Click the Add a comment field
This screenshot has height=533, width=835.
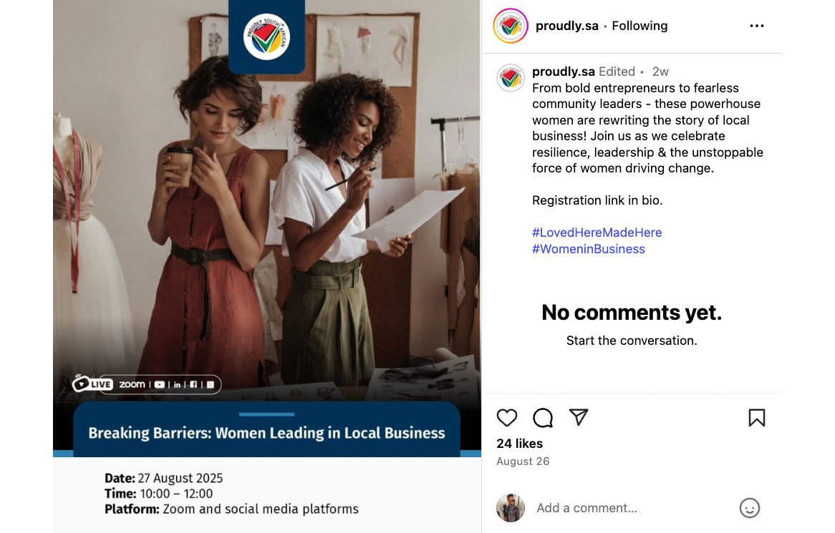630,508
